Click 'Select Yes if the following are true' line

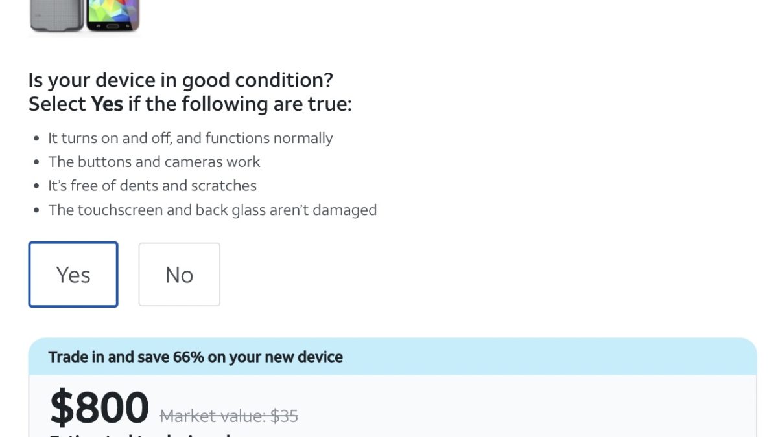pyautogui.click(x=190, y=104)
